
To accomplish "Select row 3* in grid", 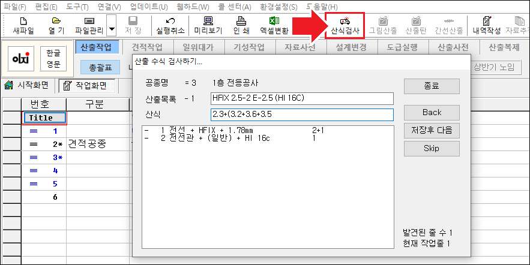I will [44, 157].
